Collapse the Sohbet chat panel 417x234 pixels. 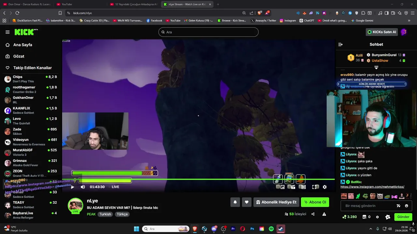click(x=340, y=45)
